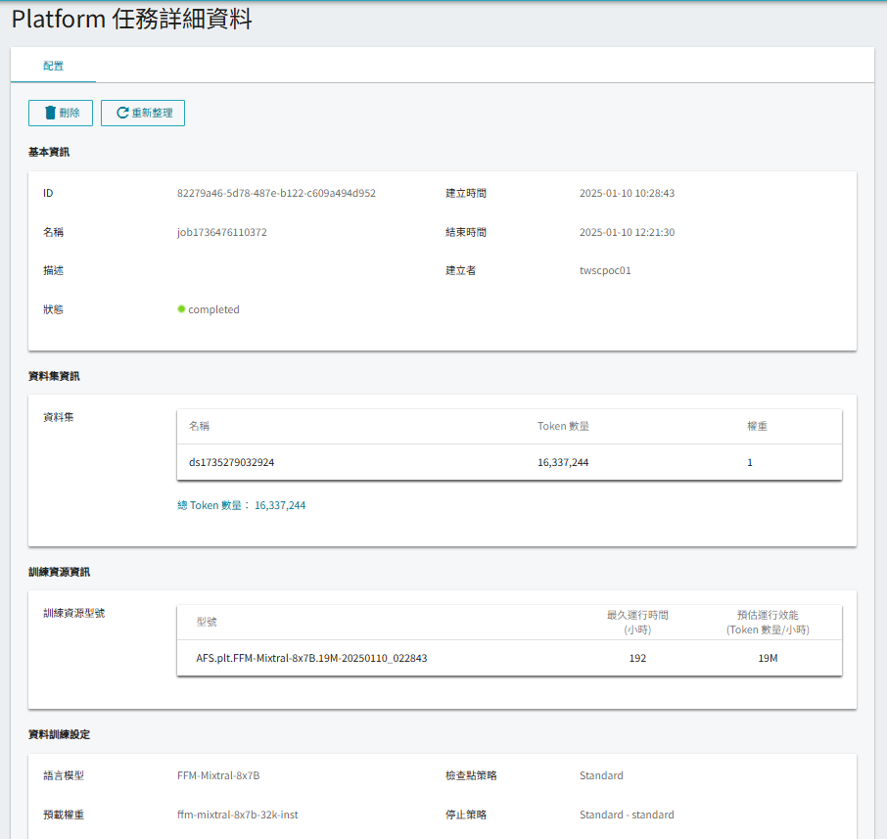Switch to the 配置 tab

point(53,66)
